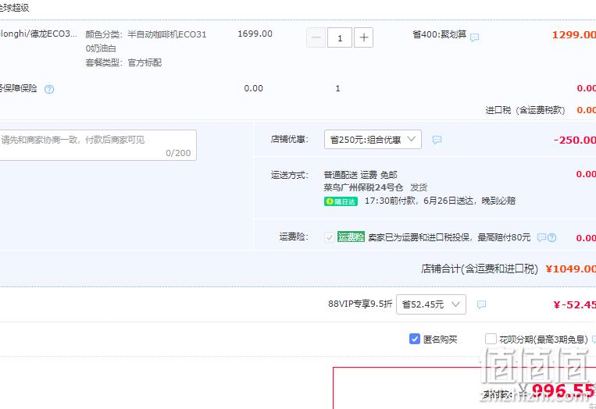The image size is (596, 409).
Task: Click the 省400:聚划算 promotion text
Action: 440,34
